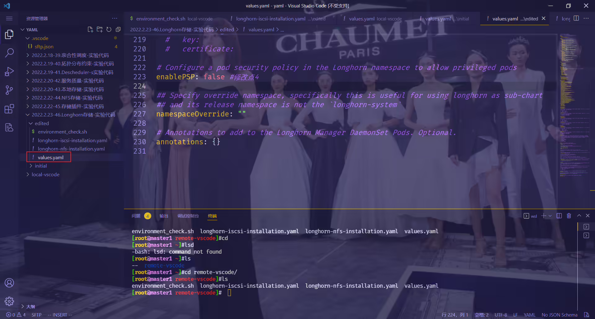This screenshot has height=319, width=595.
Task: Open the Source Control view
Action: pyautogui.click(x=9, y=90)
